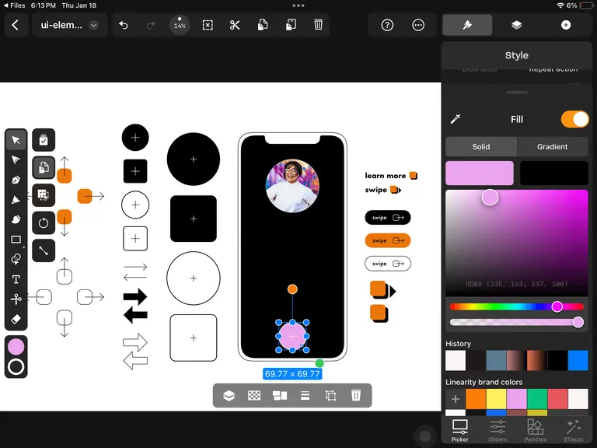Activate the eyedropper in Fill section
The height and width of the screenshot is (448, 597).
tap(456, 119)
